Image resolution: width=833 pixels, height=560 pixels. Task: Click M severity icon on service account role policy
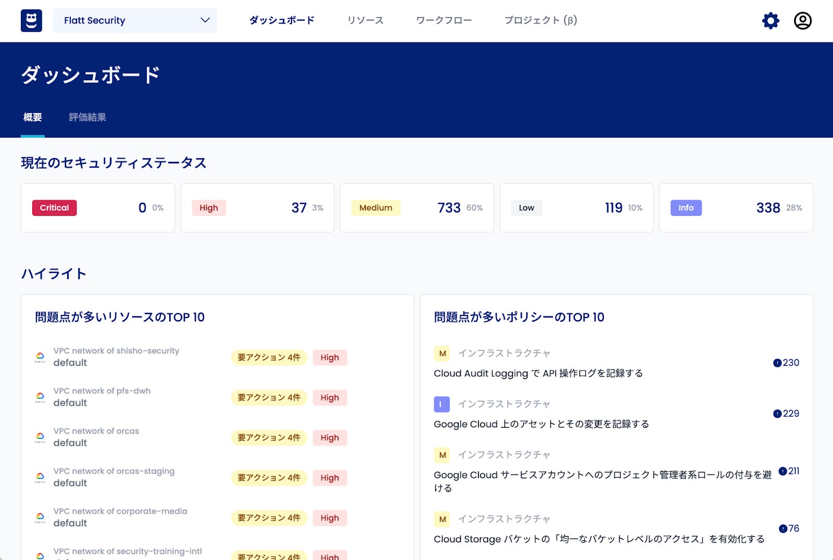pos(442,455)
